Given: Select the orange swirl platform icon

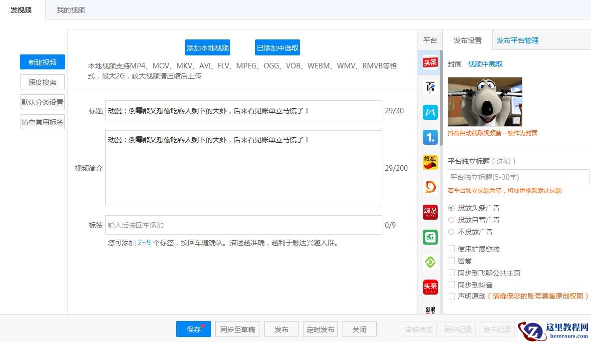Looking at the screenshot, I should [x=430, y=187].
